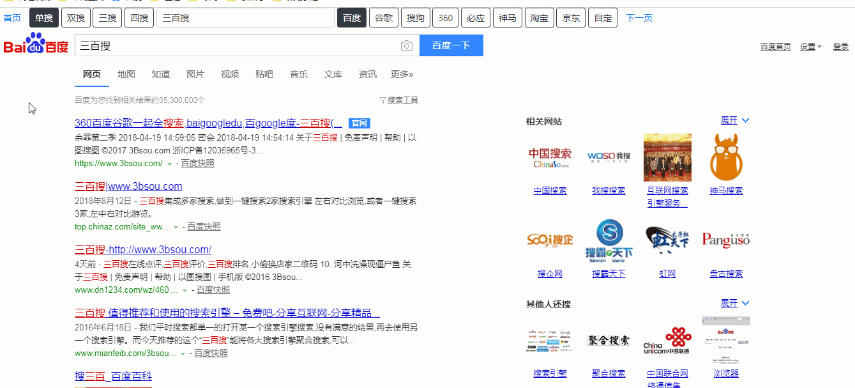This screenshot has width=855, height=388.
Task: Click the 自定 custom engine button
Action: [x=603, y=18]
